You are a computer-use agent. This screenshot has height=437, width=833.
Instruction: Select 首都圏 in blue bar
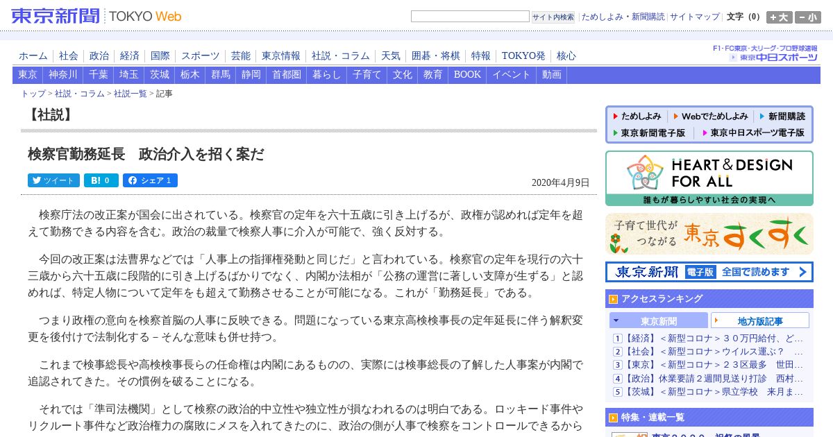(287, 75)
